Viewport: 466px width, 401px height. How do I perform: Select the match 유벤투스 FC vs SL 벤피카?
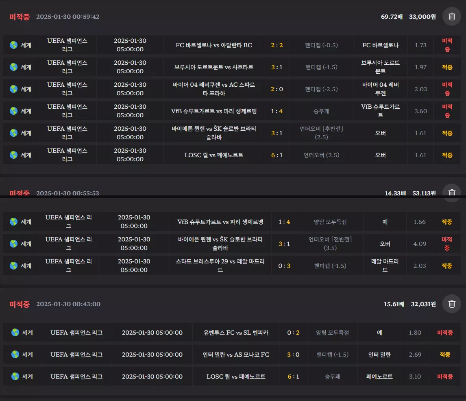tap(236, 333)
